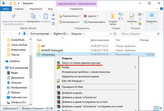Click the Выделить selection grid icon
164x111 pixels.
tap(152, 15)
